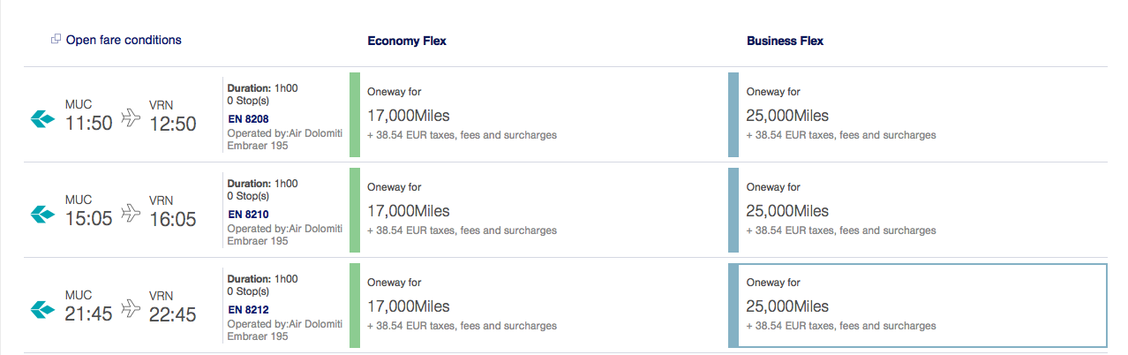Open flight number EN 8210 details
This screenshot has height=355, width=1128.
tap(248, 214)
